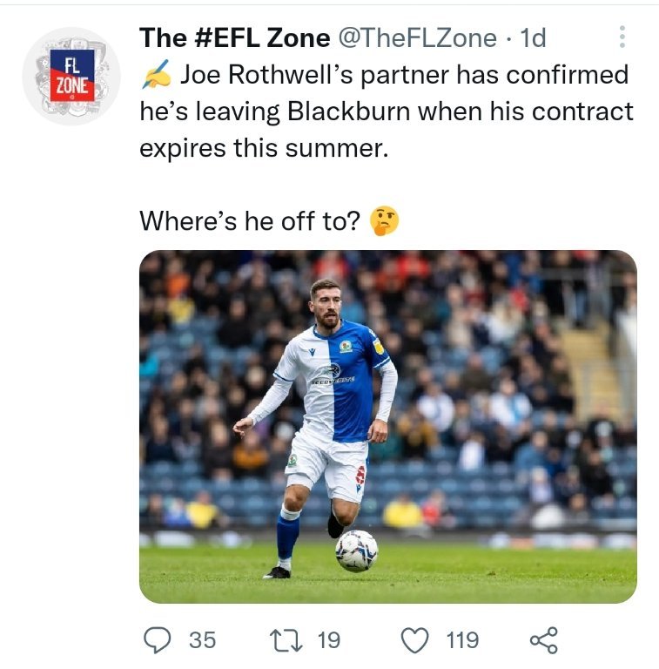Click the thinking face emoji
The image size is (659, 669).
[384, 221]
